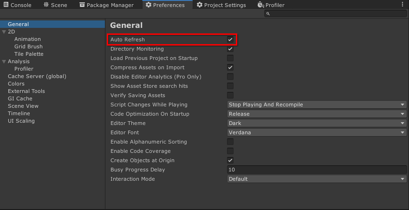Toggle the Auto Refresh checkbox
Image resolution: width=409 pixels, height=210 pixels.
coord(230,39)
